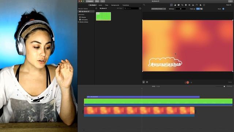Select My Movie 51 in the sidebar
Screen dimensions: 234x132
coord(86,11)
